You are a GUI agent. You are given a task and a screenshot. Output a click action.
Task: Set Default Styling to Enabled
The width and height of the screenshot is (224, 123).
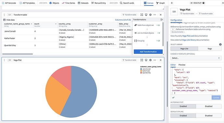coord(183,116)
